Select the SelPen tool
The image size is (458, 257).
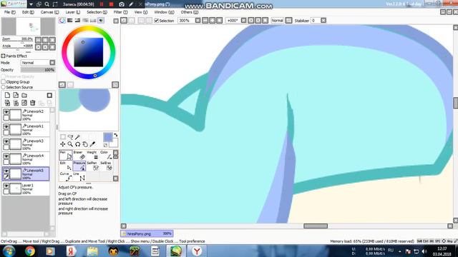[92, 166]
